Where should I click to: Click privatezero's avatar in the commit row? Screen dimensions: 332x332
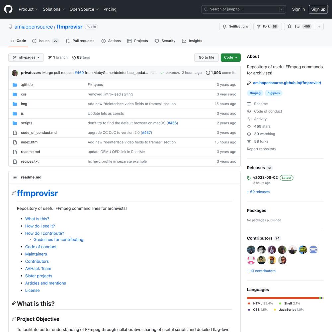click(x=15, y=73)
